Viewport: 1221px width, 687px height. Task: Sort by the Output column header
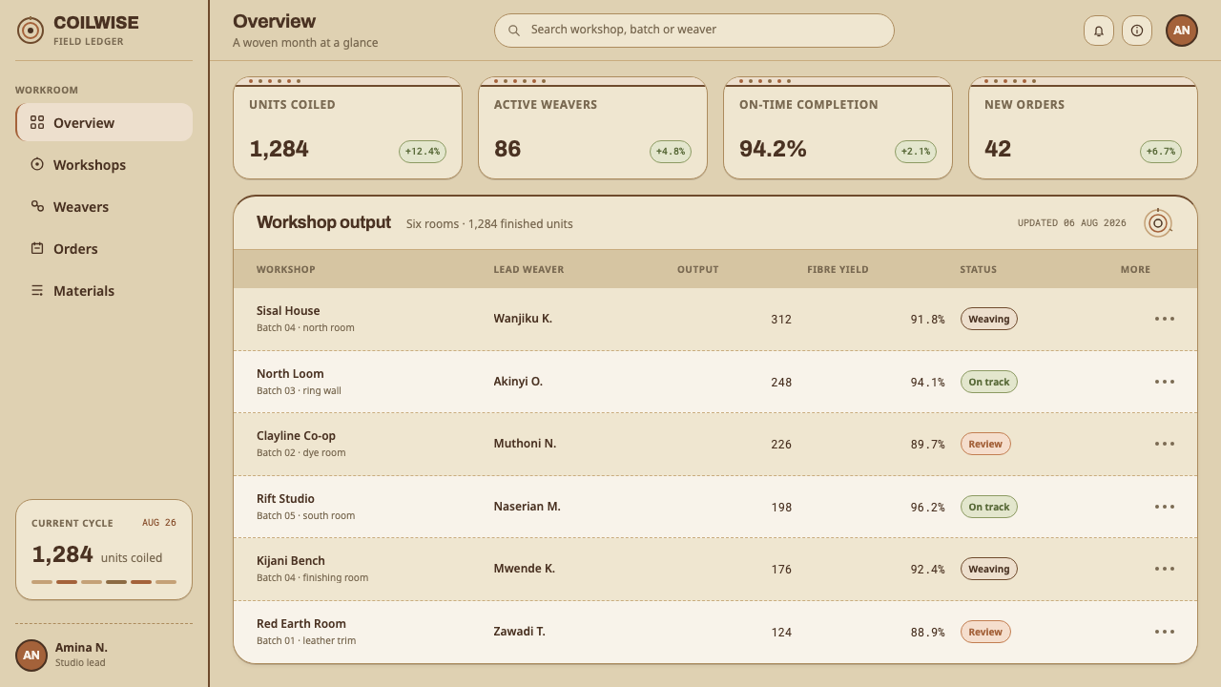click(697, 269)
